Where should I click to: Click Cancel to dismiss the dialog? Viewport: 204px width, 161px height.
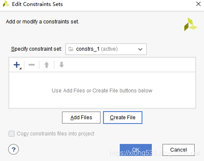[178, 150]
